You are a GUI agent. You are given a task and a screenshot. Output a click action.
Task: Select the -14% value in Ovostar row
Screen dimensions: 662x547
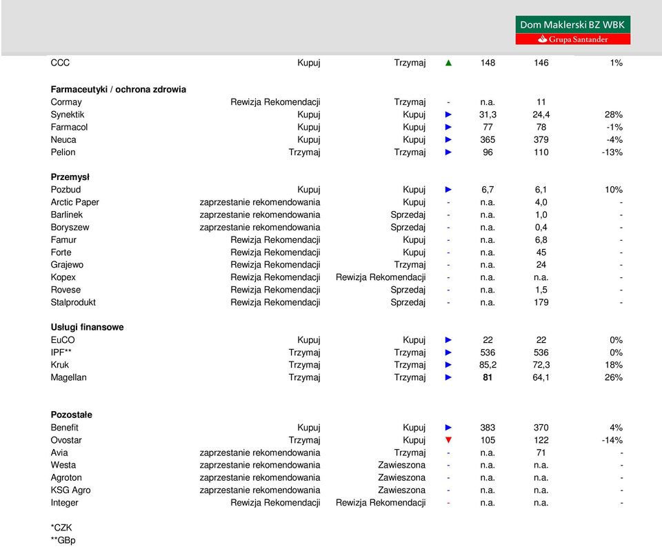pyautogui.click(x=612, y=440)
